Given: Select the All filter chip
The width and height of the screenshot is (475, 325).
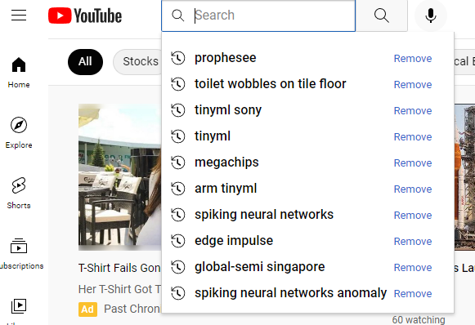Looking at the screenshot, I should 85,62.
